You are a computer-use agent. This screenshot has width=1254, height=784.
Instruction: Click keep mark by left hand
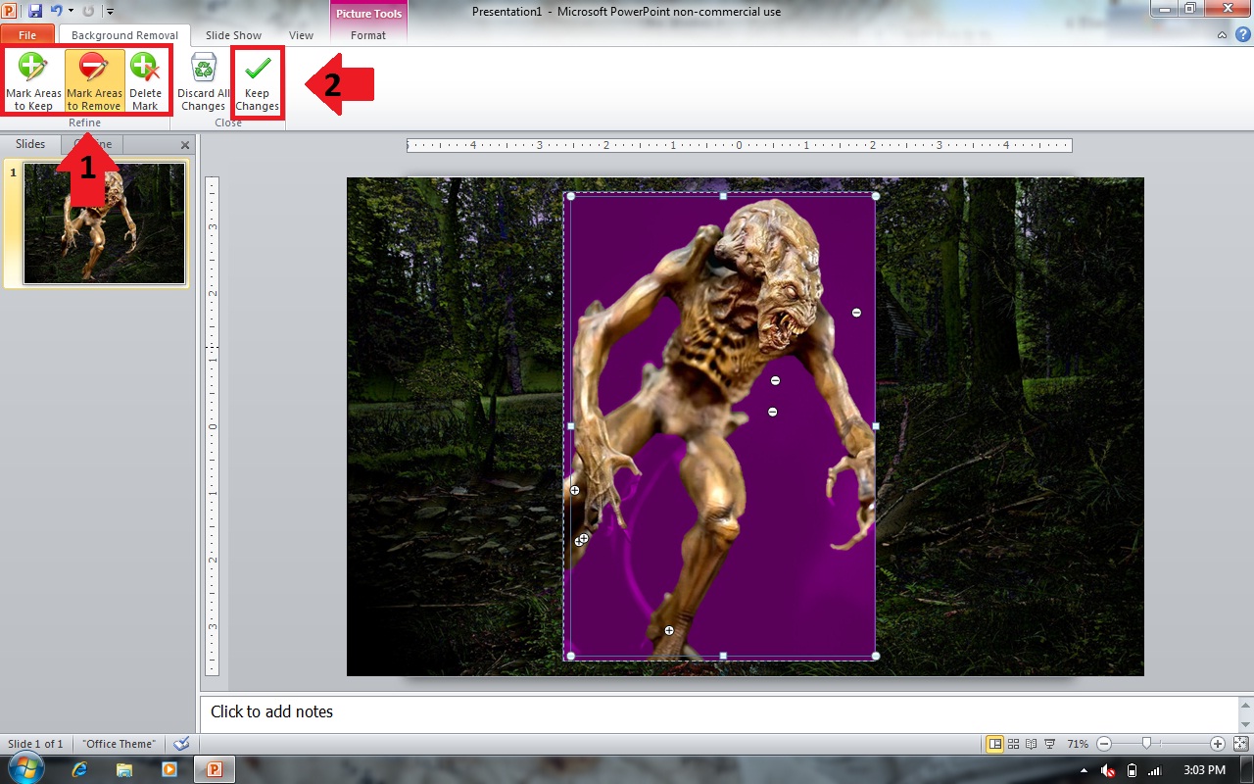click(x=575, y=490)
